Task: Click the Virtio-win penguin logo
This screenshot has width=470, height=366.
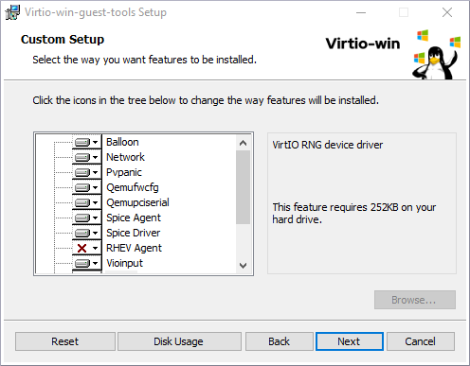Action: click(x=437, y=55)
